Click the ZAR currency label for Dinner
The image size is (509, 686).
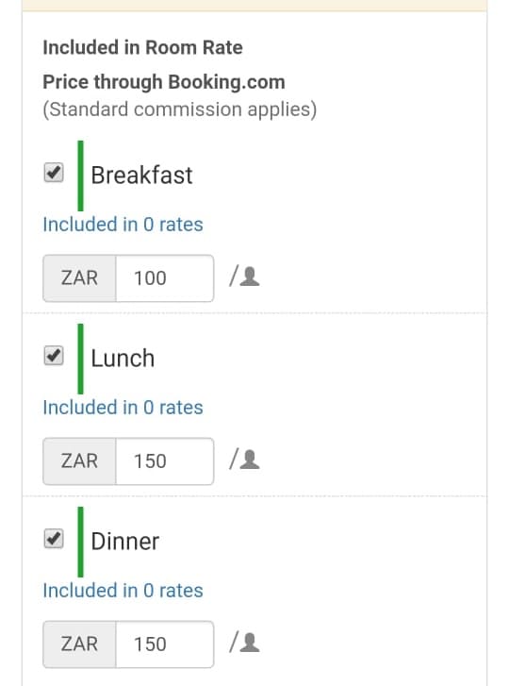coord(79,644)
